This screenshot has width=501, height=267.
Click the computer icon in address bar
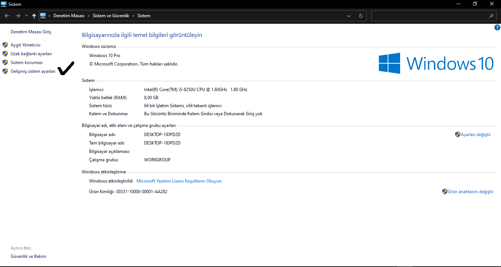[43, 16]
